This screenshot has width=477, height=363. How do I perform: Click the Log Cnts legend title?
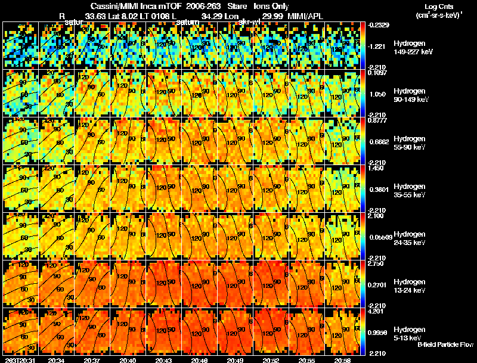coord(439,7)
